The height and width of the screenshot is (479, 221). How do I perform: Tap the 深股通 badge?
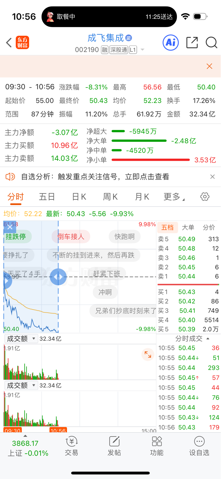coord(118,50)
